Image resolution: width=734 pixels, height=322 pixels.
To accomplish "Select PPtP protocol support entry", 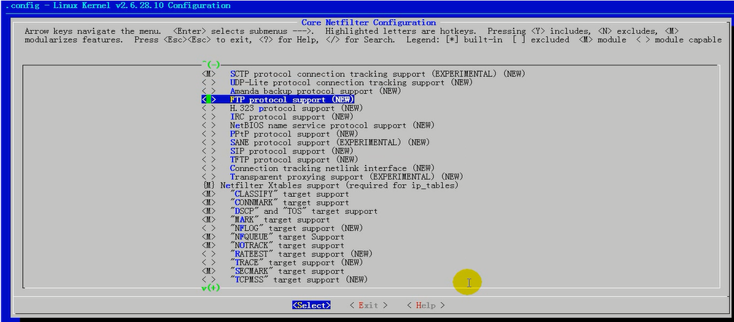I will pos(294,134).
